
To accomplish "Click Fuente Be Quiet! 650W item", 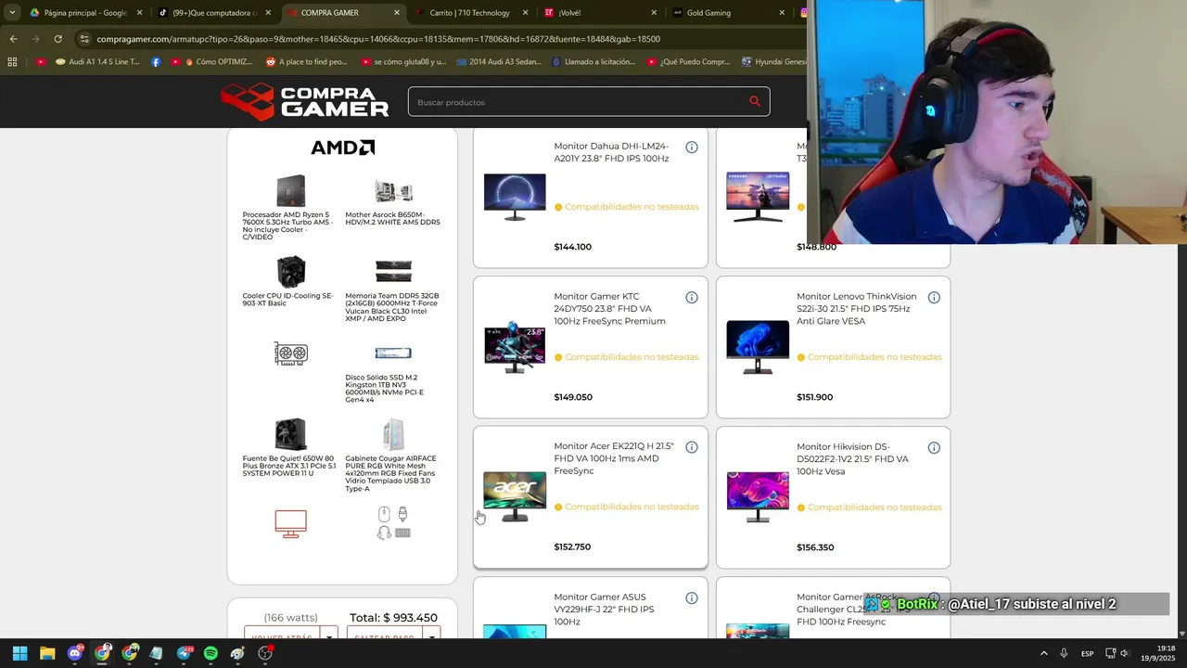I will [x=290, y=448].
